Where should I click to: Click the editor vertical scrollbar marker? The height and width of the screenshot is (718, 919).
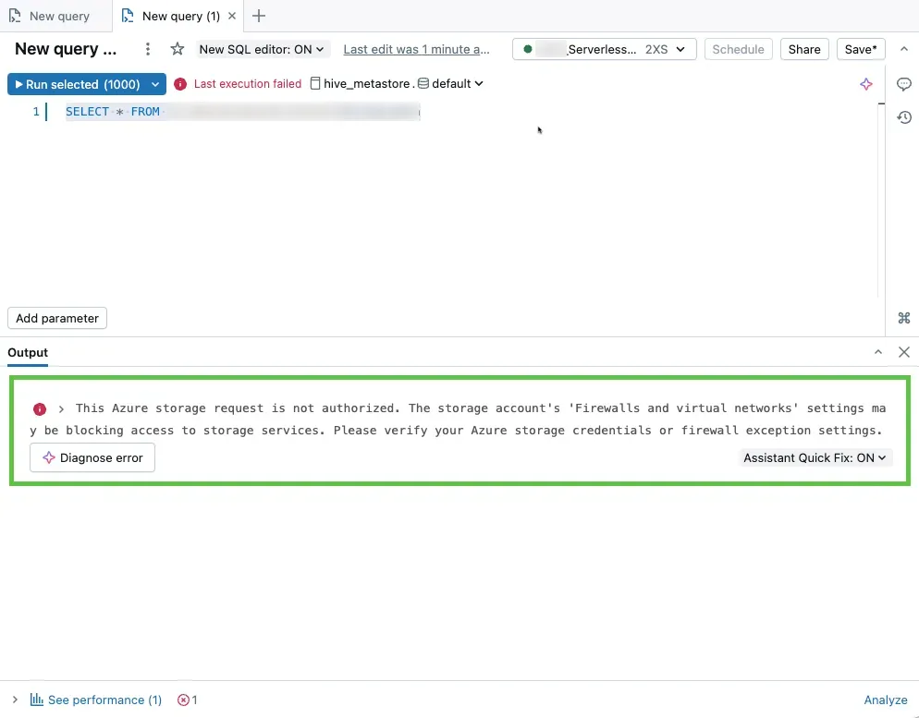pos(881,103)
